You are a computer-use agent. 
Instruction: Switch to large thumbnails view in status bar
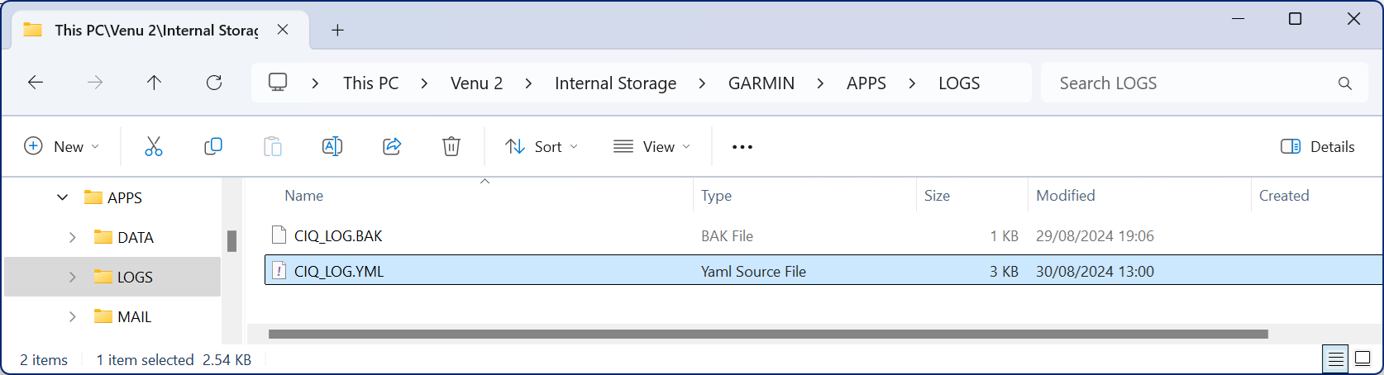(x=1363, y=359)
